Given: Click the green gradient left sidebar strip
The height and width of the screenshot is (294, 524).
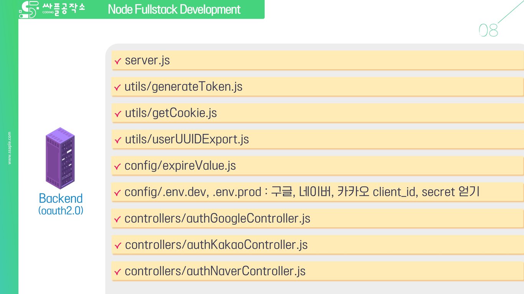Looking at the screenshot, I should click(x=9, y=230).
